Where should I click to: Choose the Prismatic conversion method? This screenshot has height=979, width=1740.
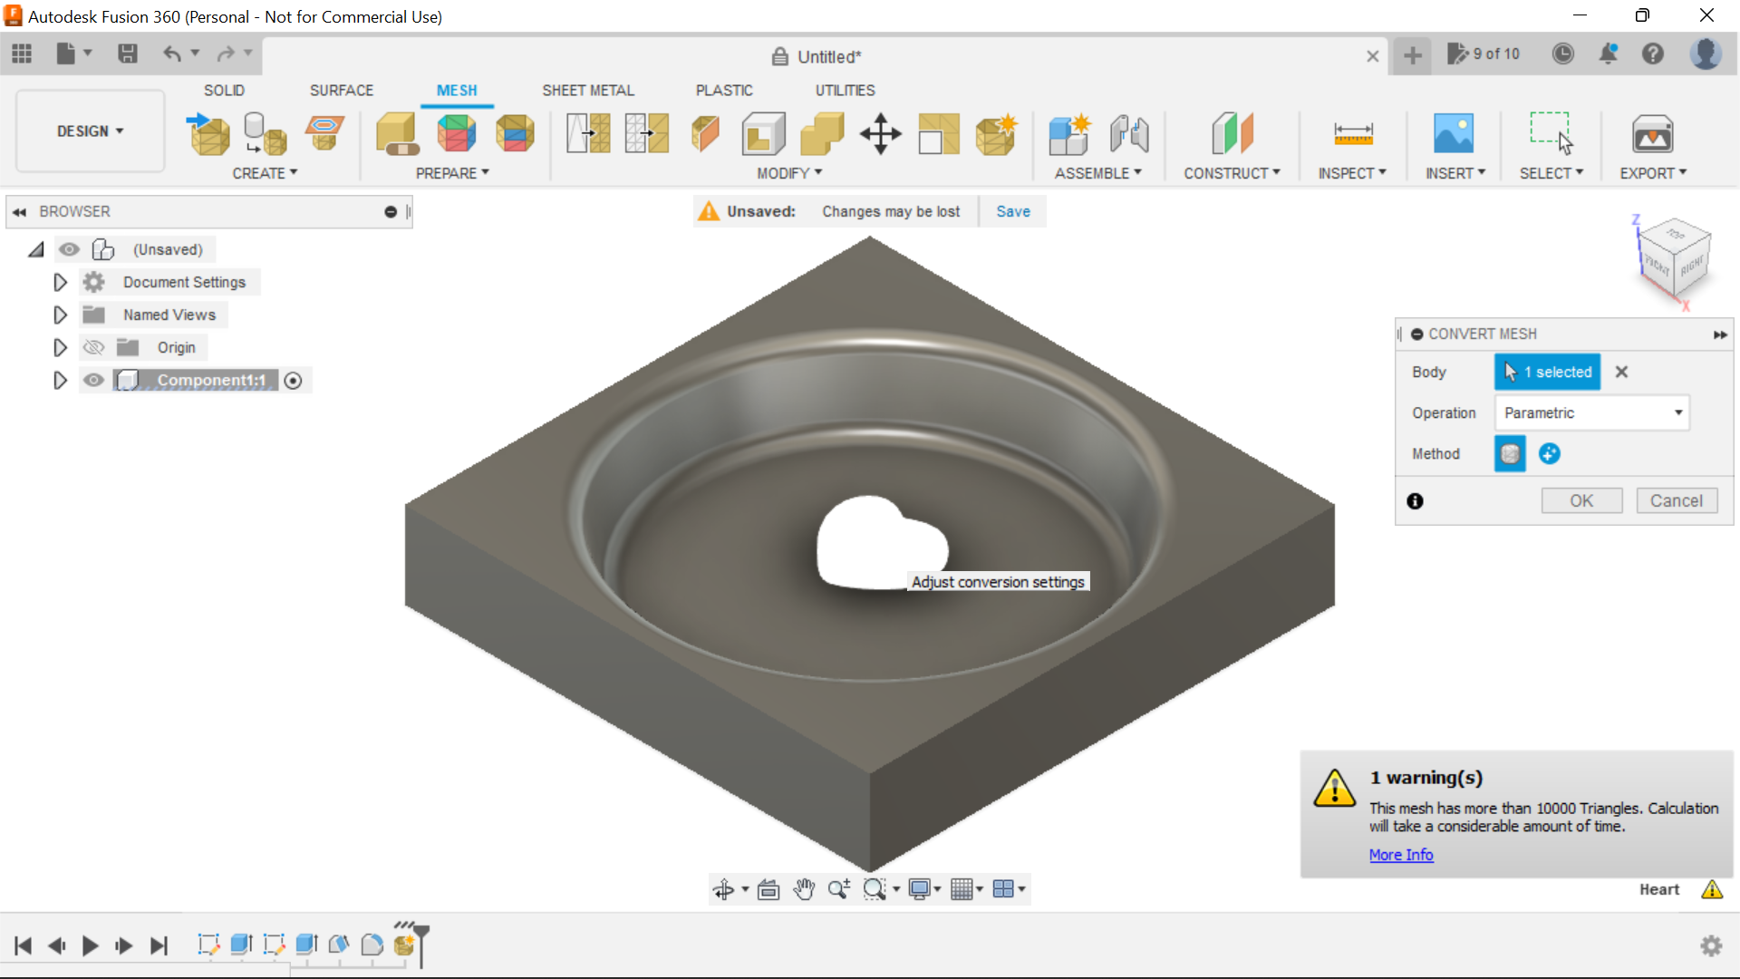1550,453
